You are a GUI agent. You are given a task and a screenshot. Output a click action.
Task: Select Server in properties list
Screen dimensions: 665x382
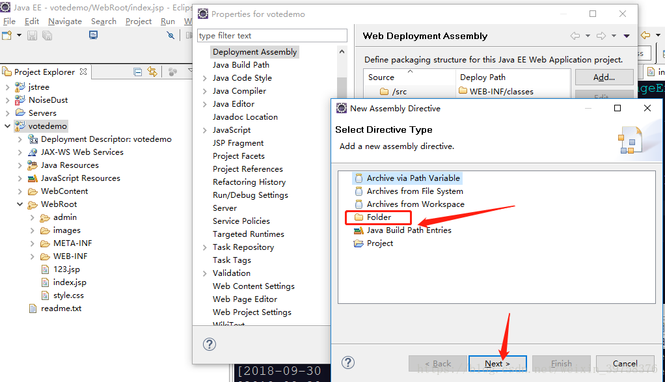click(224, 208)
